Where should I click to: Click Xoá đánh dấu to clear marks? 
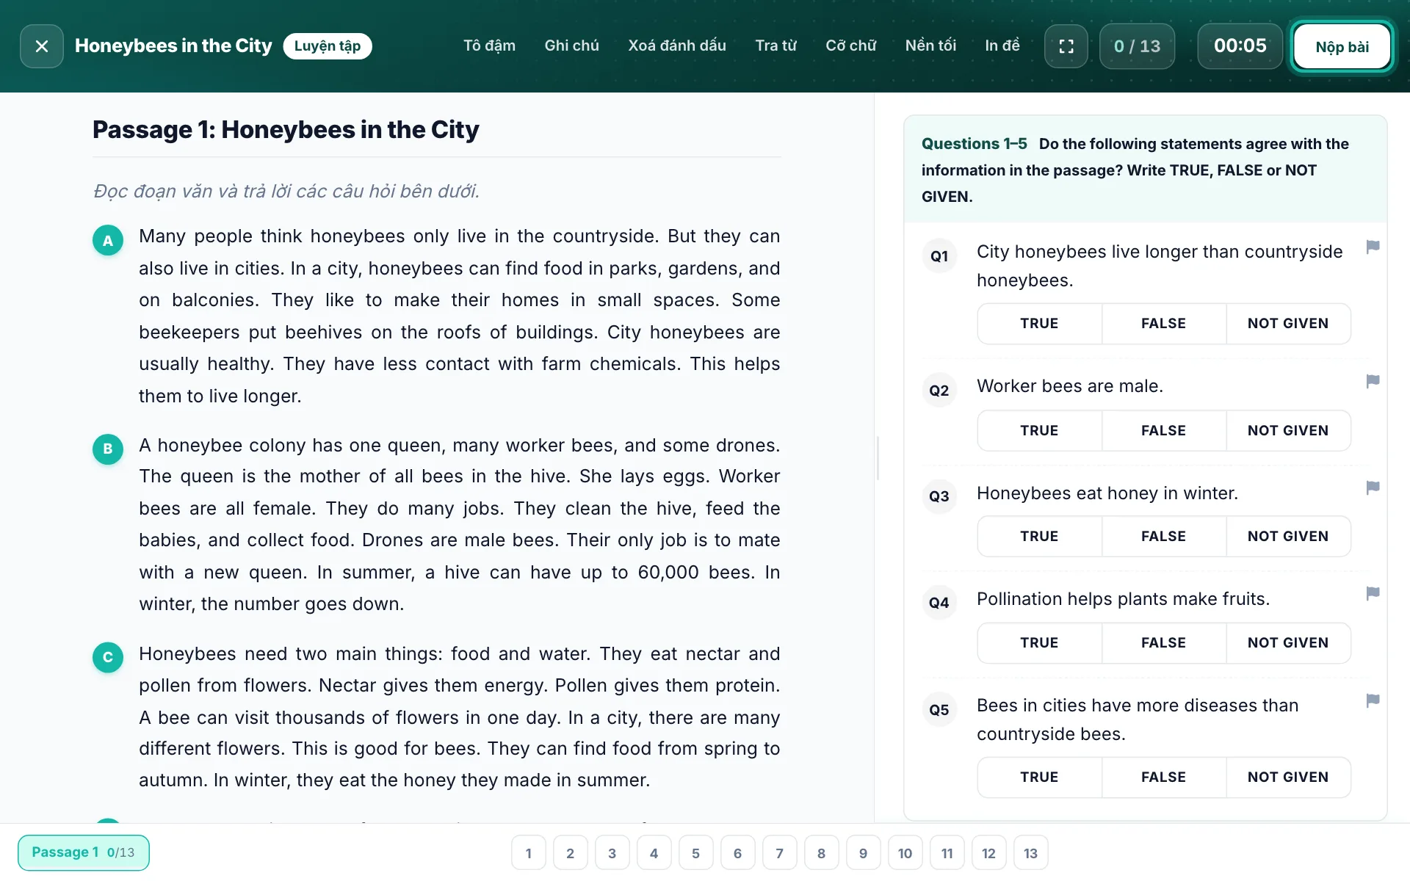tap(677, 46)
